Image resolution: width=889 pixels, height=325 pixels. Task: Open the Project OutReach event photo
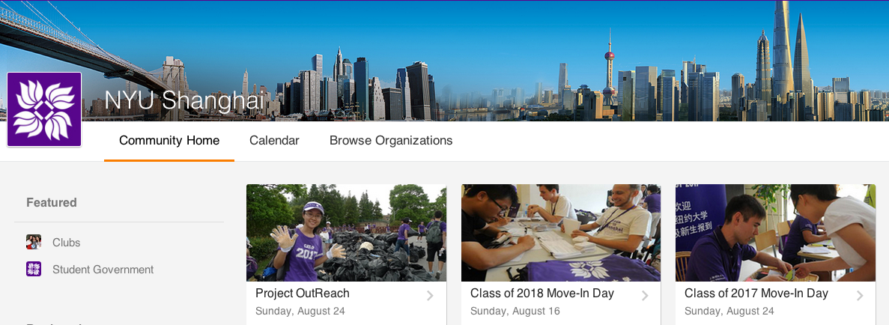coord(347,233)
